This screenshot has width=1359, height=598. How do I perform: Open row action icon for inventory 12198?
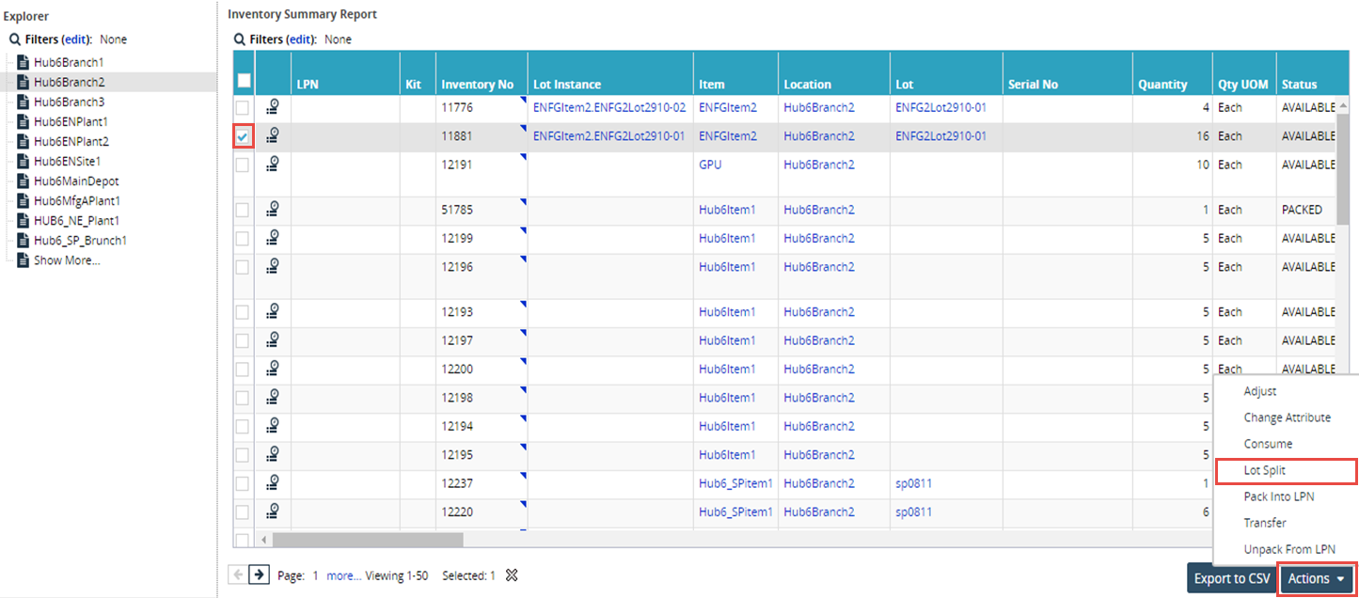pos(273,398)
